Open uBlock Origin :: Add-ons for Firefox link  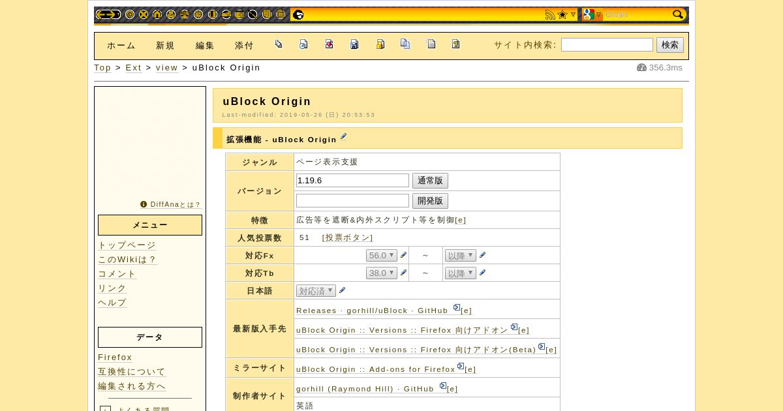376,370
